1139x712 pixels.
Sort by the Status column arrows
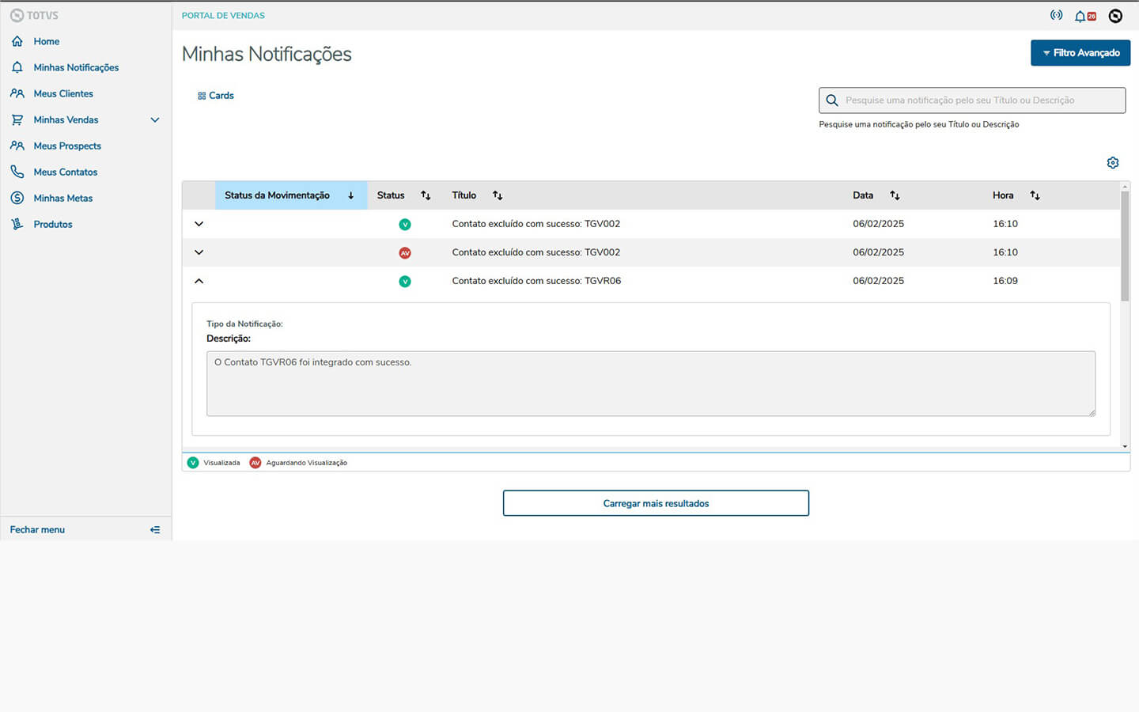click(x=426, y=195)
